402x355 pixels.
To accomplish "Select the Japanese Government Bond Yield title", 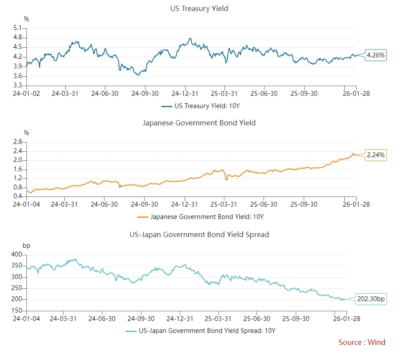I will coord(199,123).
